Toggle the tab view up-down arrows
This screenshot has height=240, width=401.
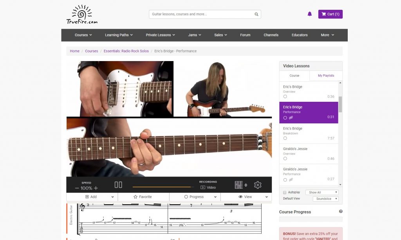246,185
